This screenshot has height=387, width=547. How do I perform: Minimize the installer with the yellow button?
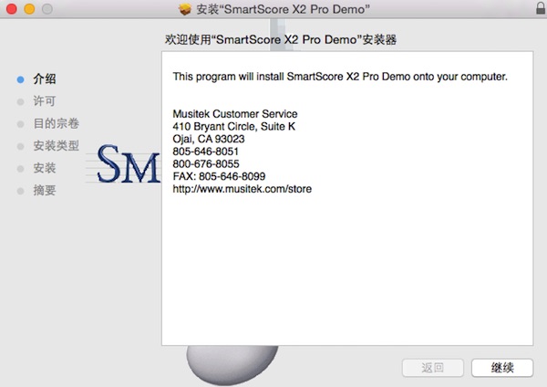pos(29,9)
